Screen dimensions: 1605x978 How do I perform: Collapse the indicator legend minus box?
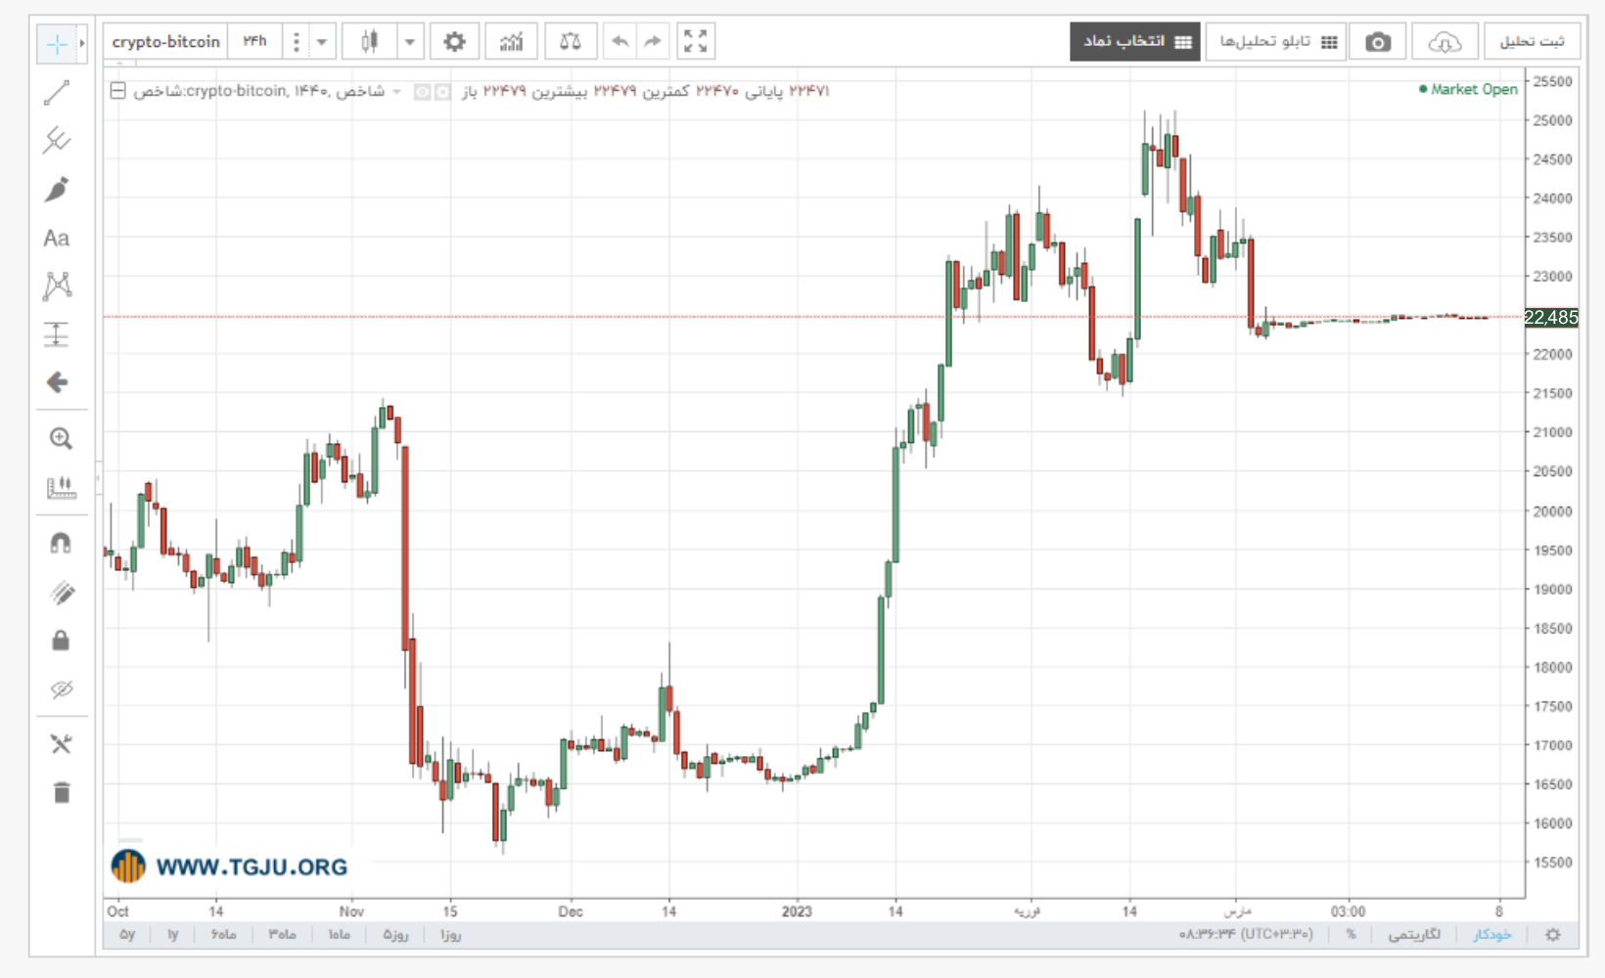[x=117, y=91]
